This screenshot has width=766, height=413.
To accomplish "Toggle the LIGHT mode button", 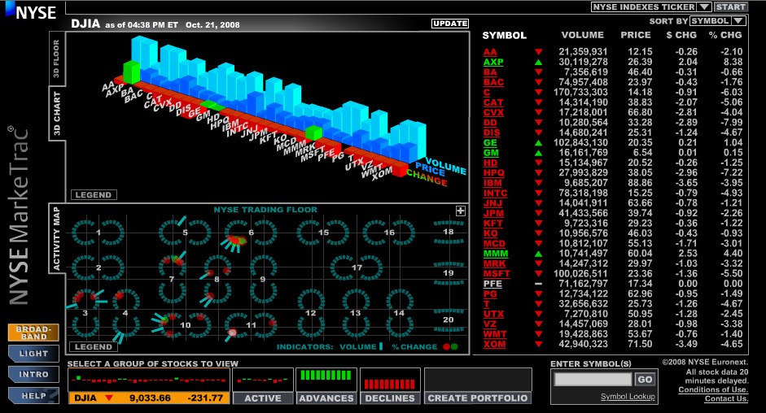I will pyautogui.click(x=33, y=354).
